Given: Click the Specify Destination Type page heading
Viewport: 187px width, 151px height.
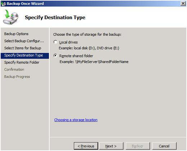Looking at the screenshot, I should click(55, 17).
